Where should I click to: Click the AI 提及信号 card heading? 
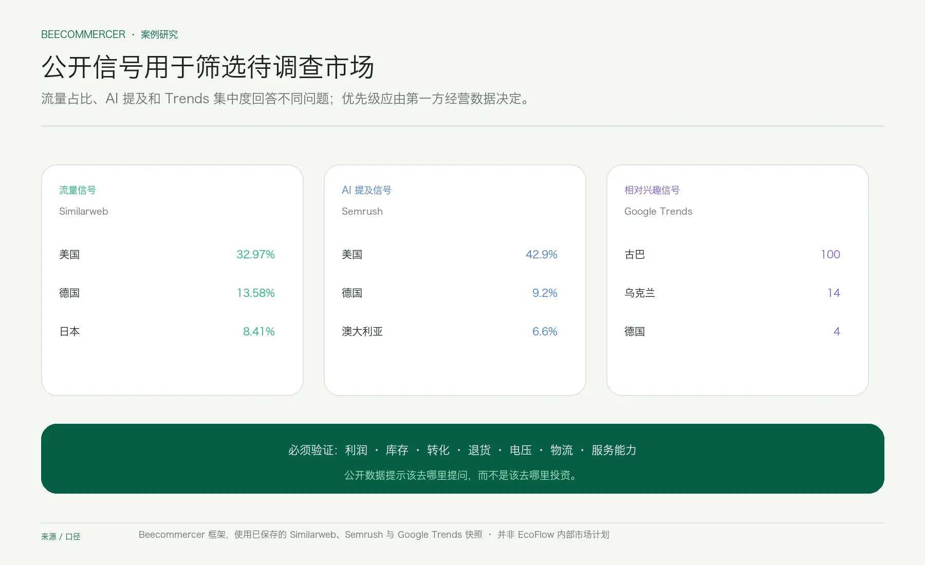click(x=366, y=190)
